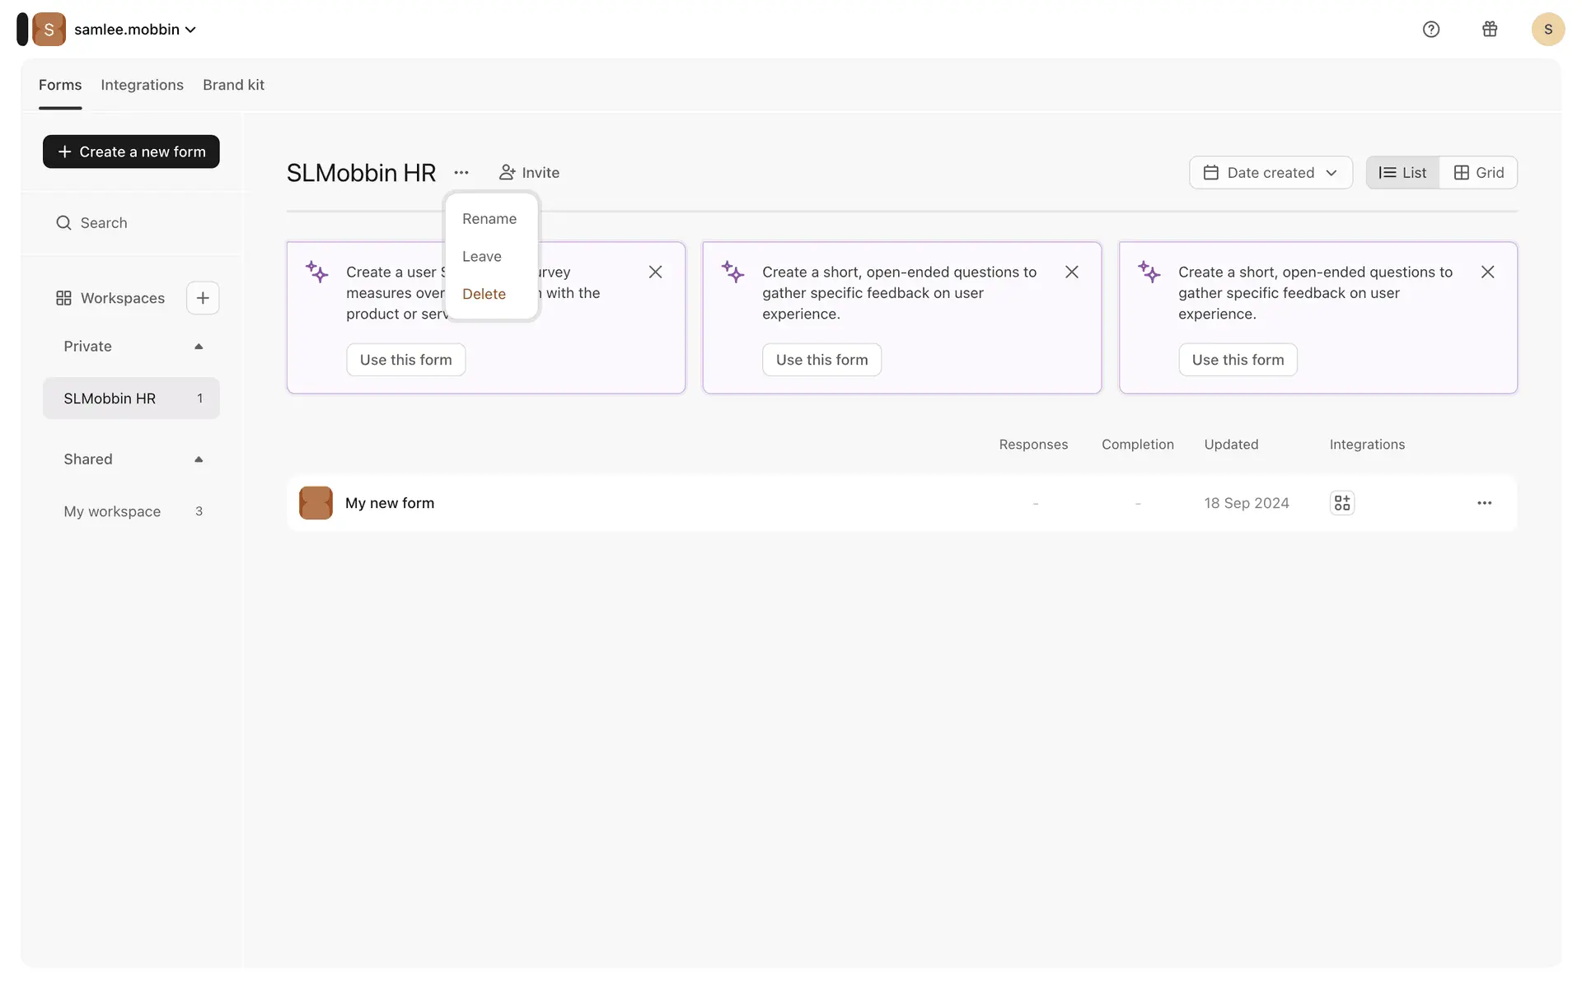Click the gift box icon
The image size is (1582, 988).
(x=1490, y=30)
